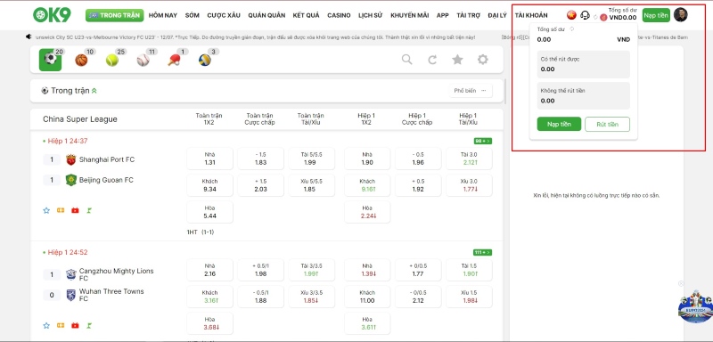Select the baseball sport icon
Viewport: 713px width, 342px height.
pos(143,60)
